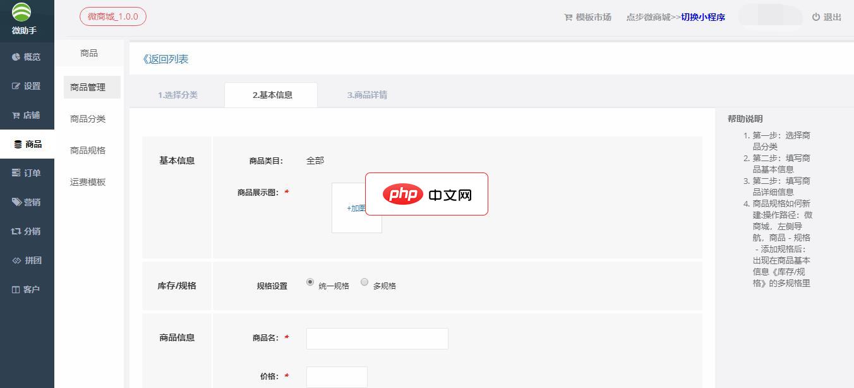Open the 设置 settings section
The height and width of the screenshot is (388, 854).
click(27, 86)
